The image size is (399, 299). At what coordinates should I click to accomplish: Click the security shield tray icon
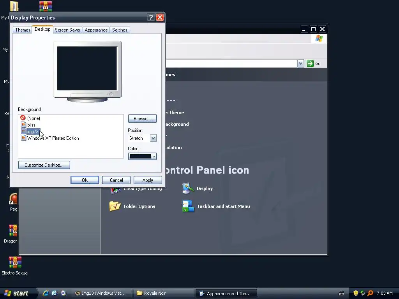(356, 293)
